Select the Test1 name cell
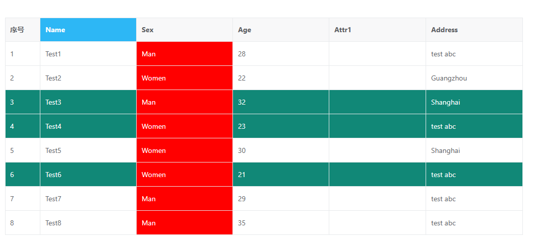 [x=88, y=54]
